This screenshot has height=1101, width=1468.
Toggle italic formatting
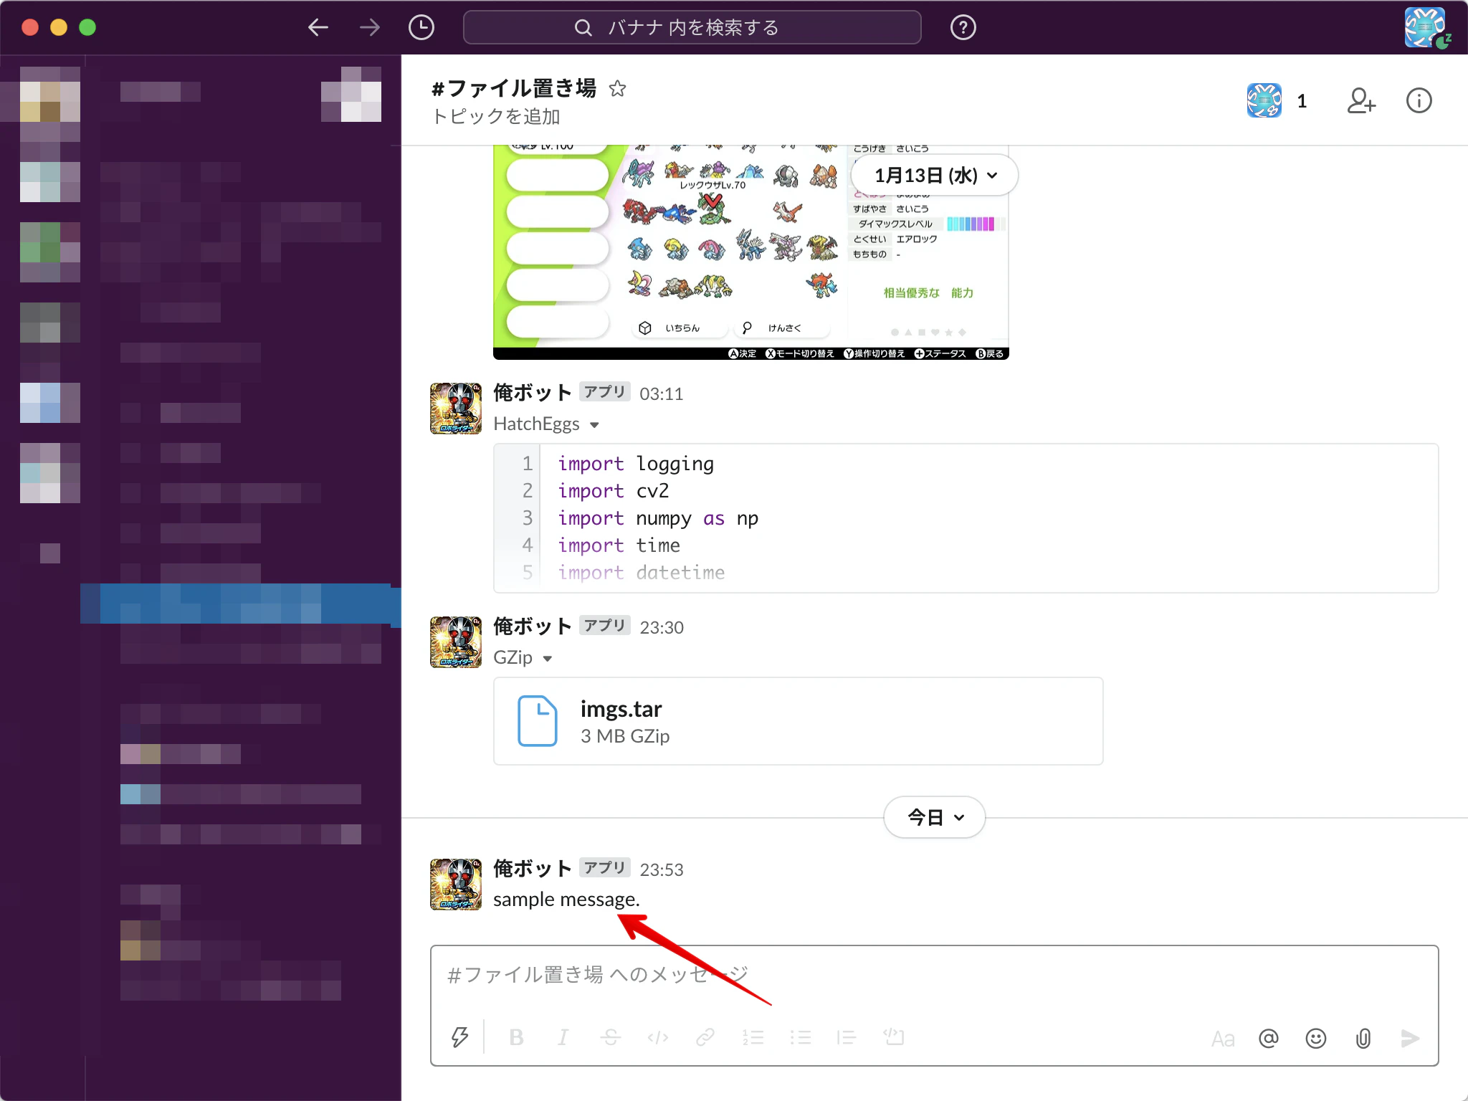[563, 1037]
